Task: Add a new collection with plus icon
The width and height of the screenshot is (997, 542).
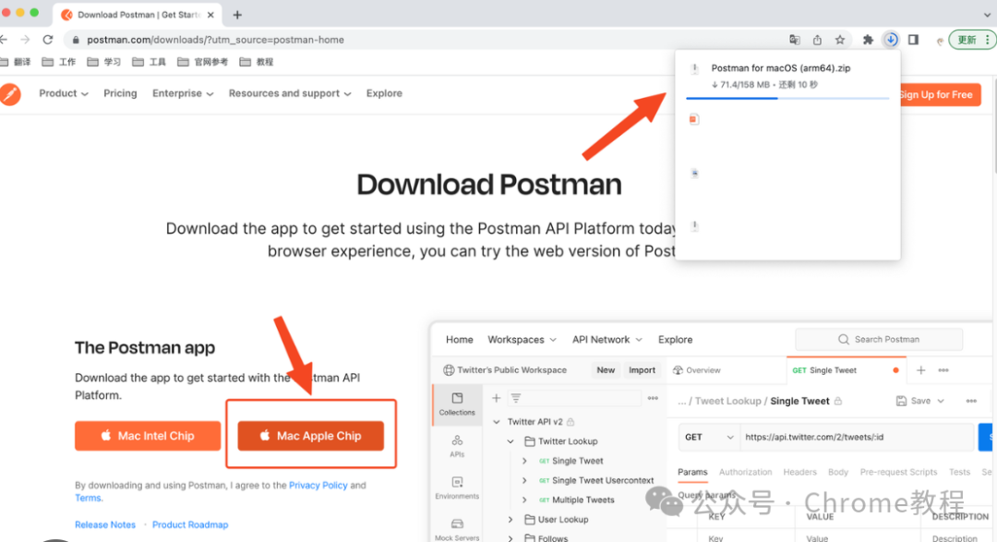Action: (x=496, y=398)
